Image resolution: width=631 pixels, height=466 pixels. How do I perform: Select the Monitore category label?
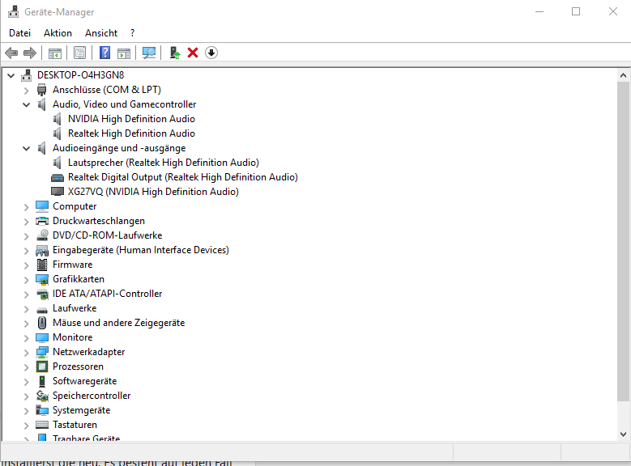tap(72, 337)
